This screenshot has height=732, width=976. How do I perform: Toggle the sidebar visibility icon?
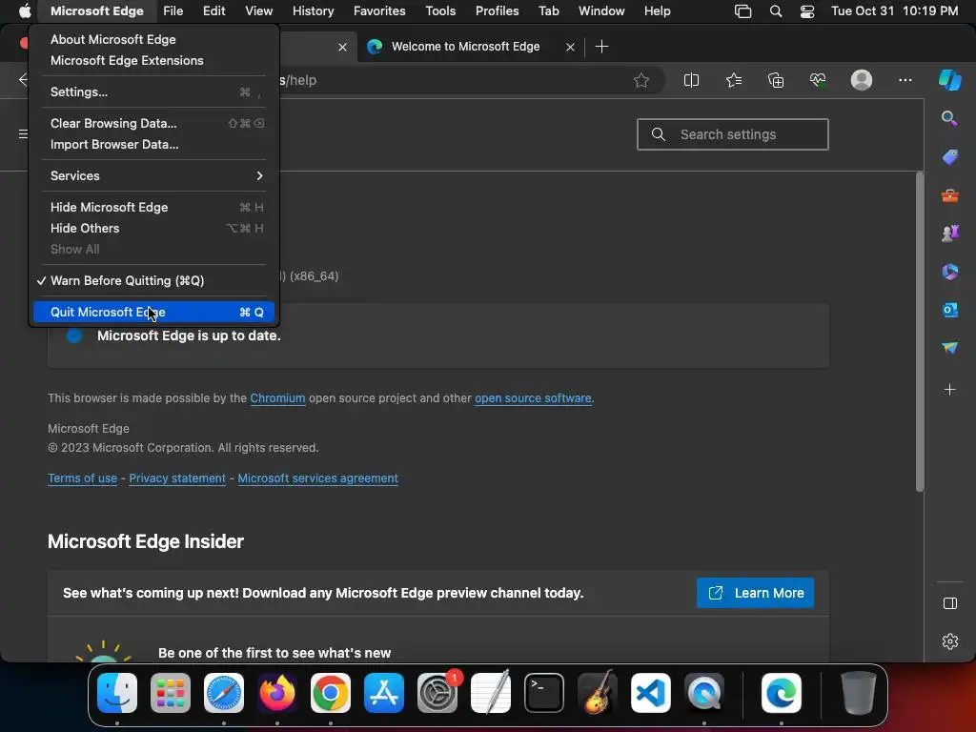[x=950, y=603]
